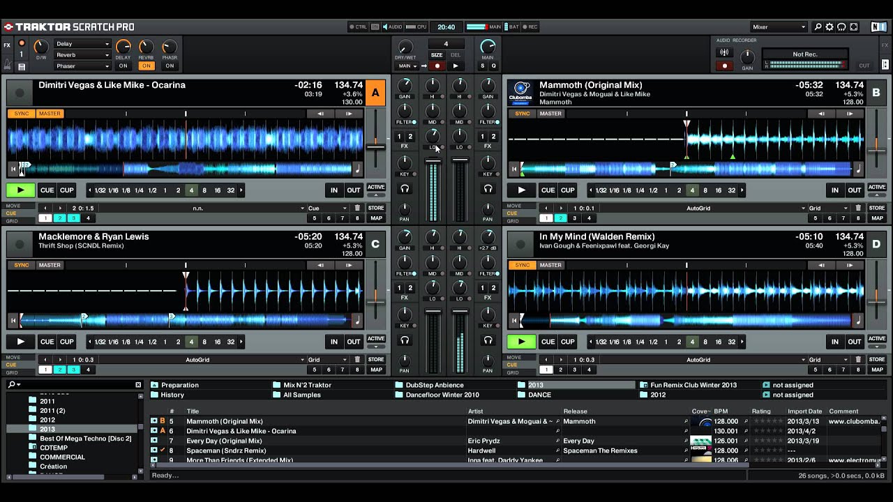This screenshot has height=502, width=893.
Task: Pause Deck D with its green play button
Action: point(522,342)
